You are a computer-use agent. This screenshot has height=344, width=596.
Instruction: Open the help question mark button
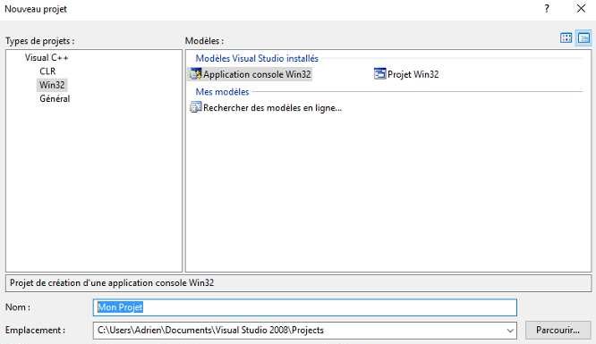pos(547,9)
